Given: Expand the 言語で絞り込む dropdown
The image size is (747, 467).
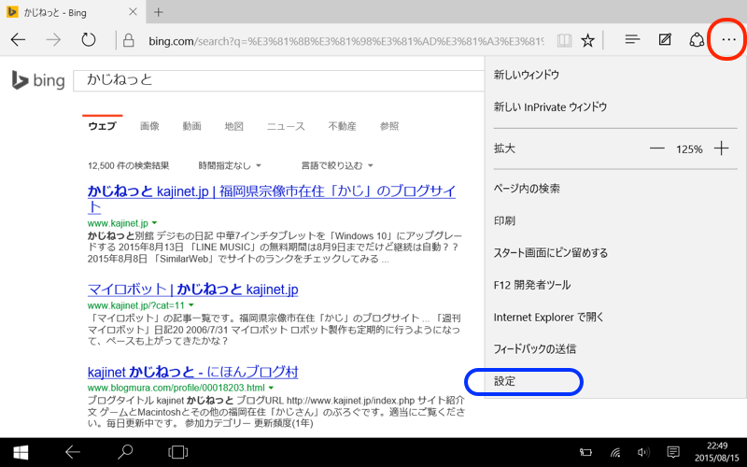Looking at the screenshot, I should (336, 165).
